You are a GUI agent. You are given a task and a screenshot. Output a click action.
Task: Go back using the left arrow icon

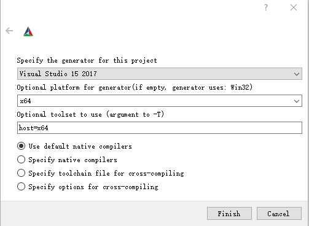pos(9,31)
